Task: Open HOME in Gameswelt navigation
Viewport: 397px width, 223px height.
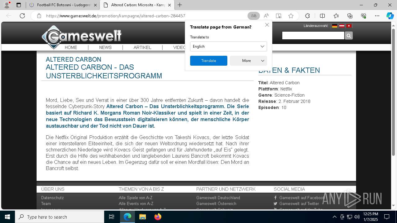Action: tap(71, 47)
